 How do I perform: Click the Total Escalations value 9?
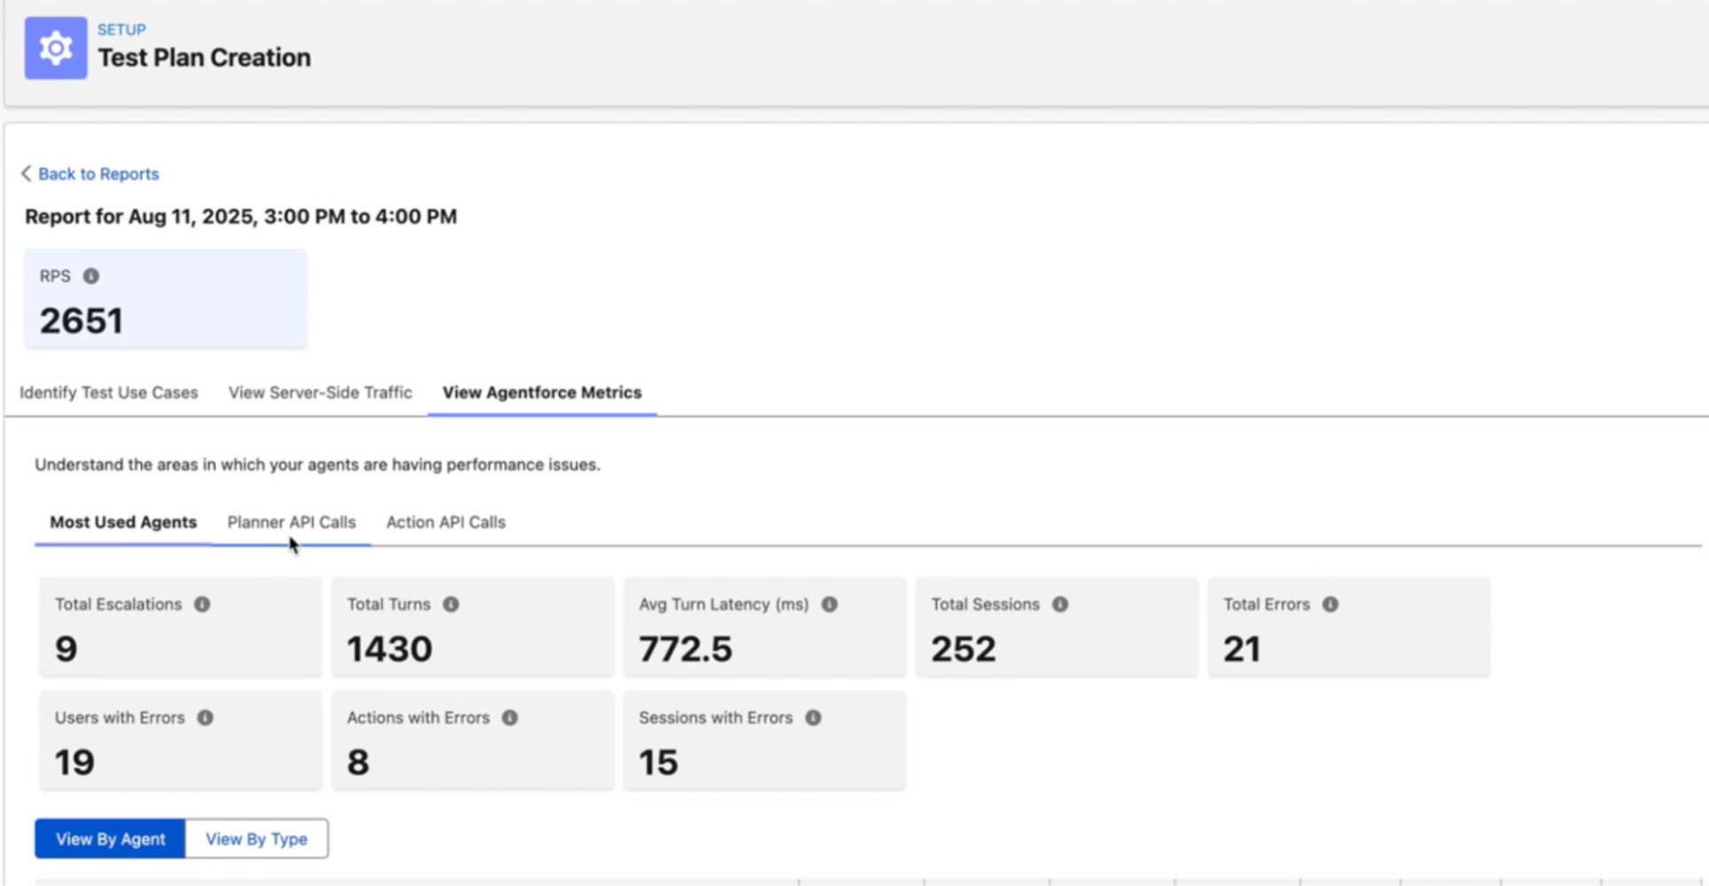coord(66,649)
